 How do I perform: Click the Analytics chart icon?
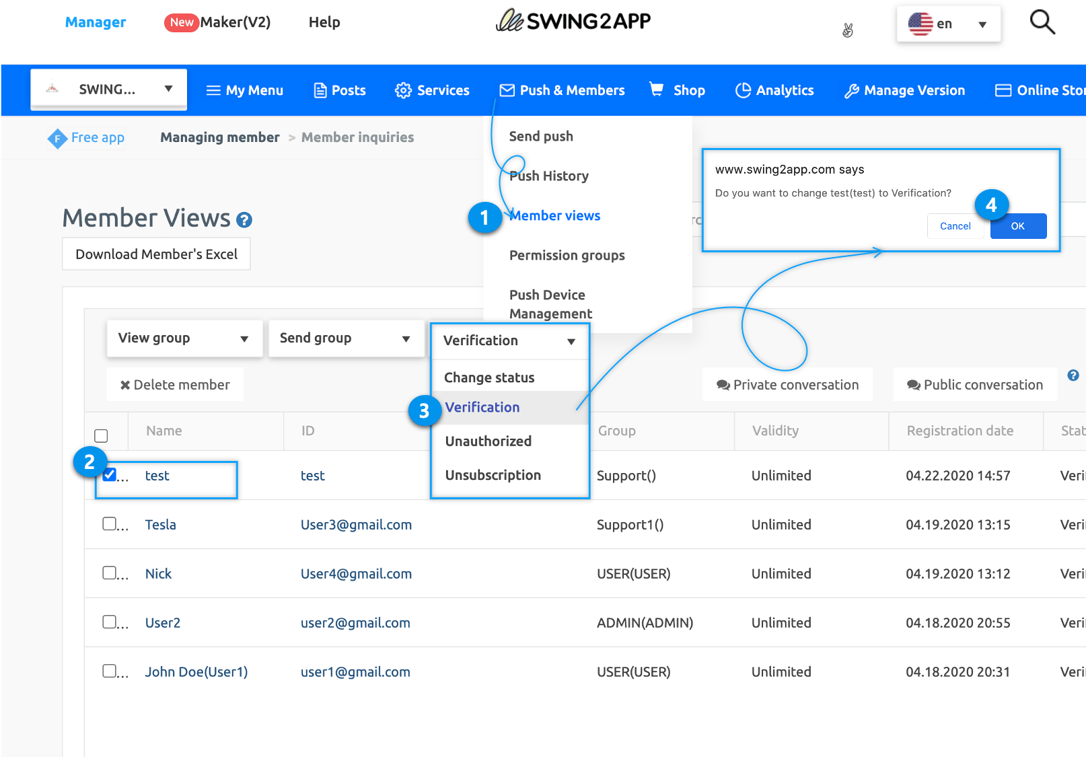click(743, 90)
